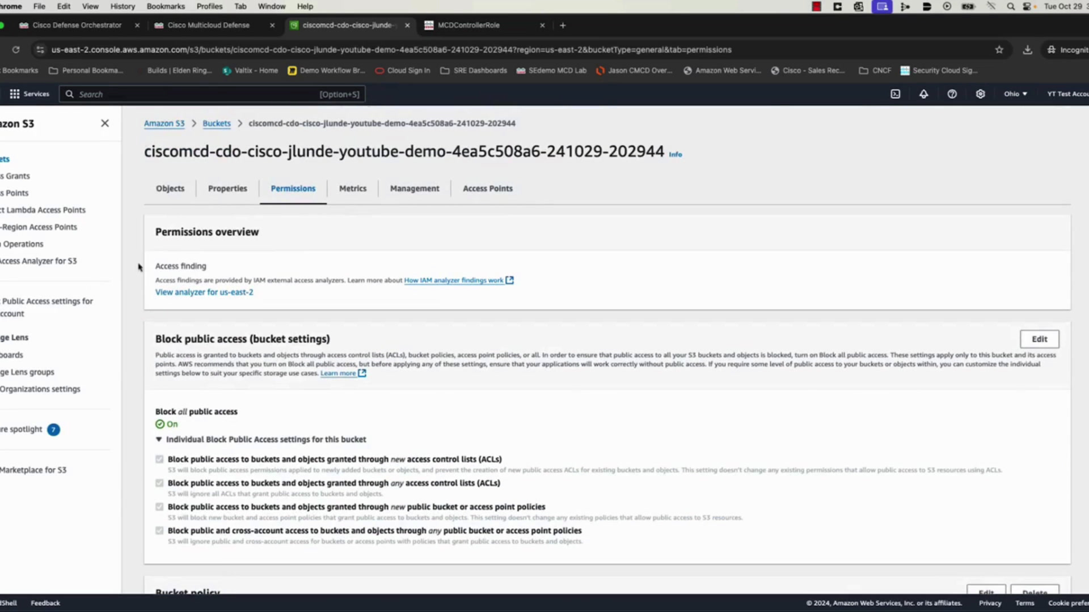Screen dimensions: 1089x612
Task: Click Learn more link in Block public access
Action: click(338, 373)
